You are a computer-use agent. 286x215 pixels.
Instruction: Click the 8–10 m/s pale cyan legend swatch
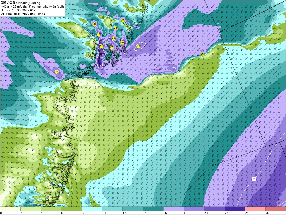(x=92, y=209)
